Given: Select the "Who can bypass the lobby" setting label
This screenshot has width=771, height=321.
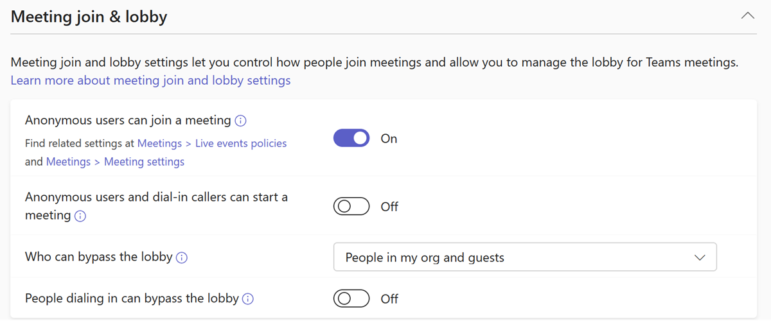Looking at the screenshot, I should click(98, 257).
